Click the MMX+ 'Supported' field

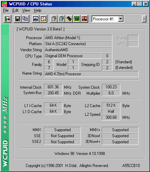click(x=120, y=130)
